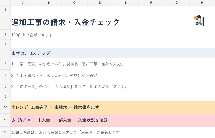215x138 pixels.
Task: Select column A header
Action: [23, 3]
